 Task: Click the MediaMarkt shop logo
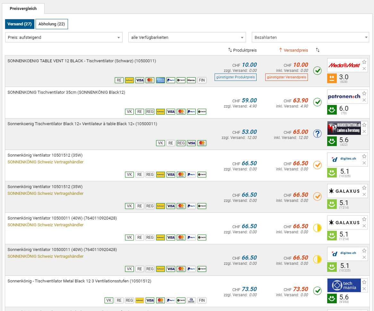pyautogui.click(x=344, y=65)
